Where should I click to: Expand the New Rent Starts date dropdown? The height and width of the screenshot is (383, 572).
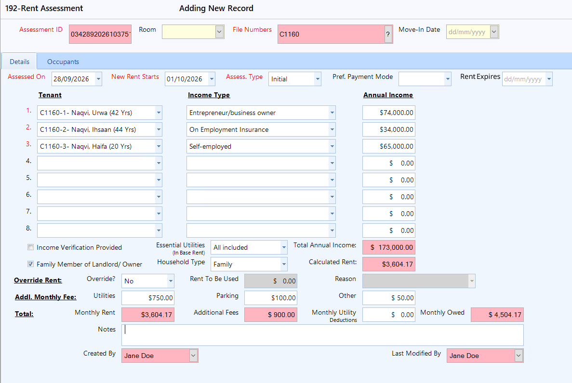coord(212,79)
